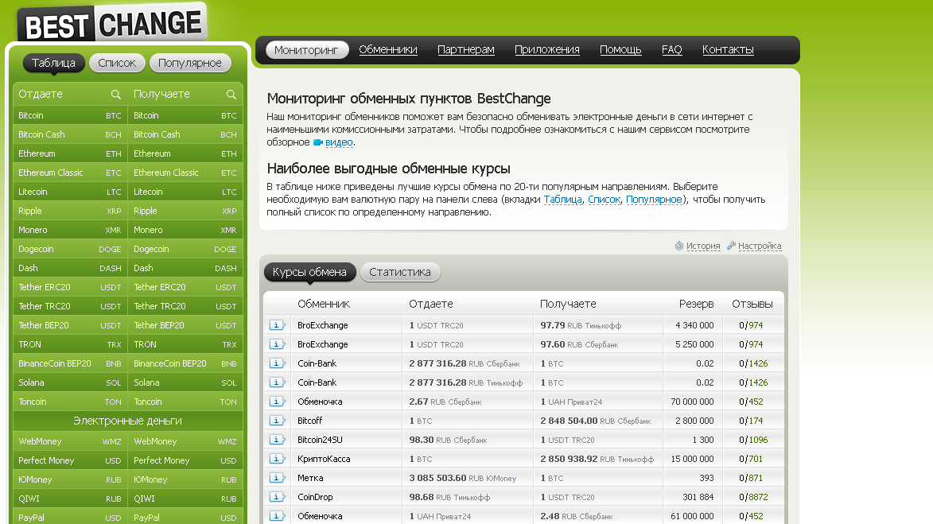Open info icon for Bitcoff row
Viewport: 933px width, 524px height.
[277, 420]
